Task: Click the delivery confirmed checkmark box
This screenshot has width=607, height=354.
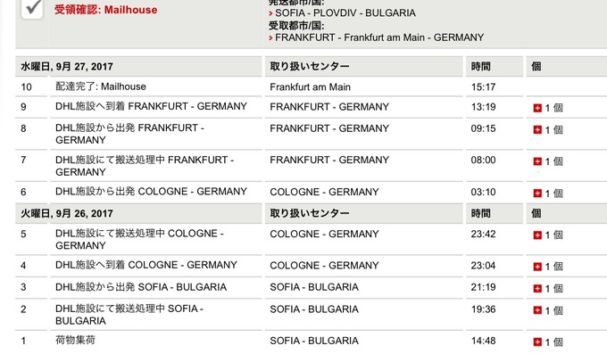Action: click(32, 8)
